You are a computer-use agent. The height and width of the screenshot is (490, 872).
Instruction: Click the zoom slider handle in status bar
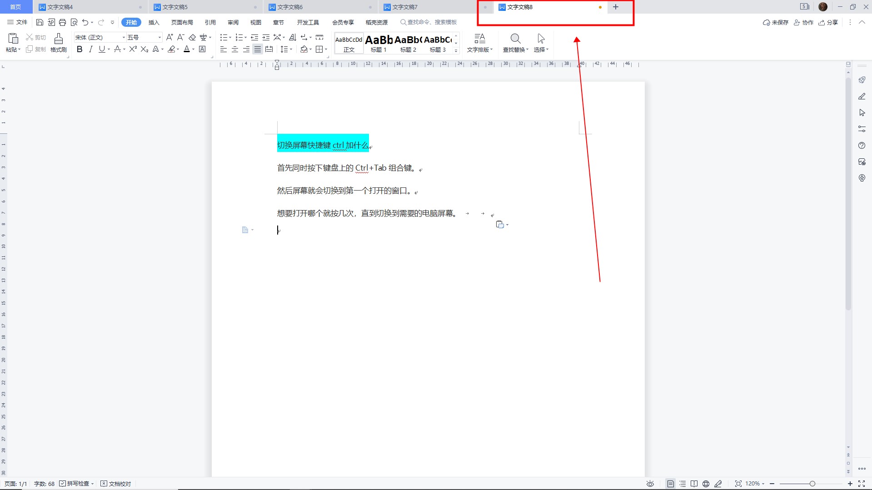pyautogui.click(x=812, y=484)
